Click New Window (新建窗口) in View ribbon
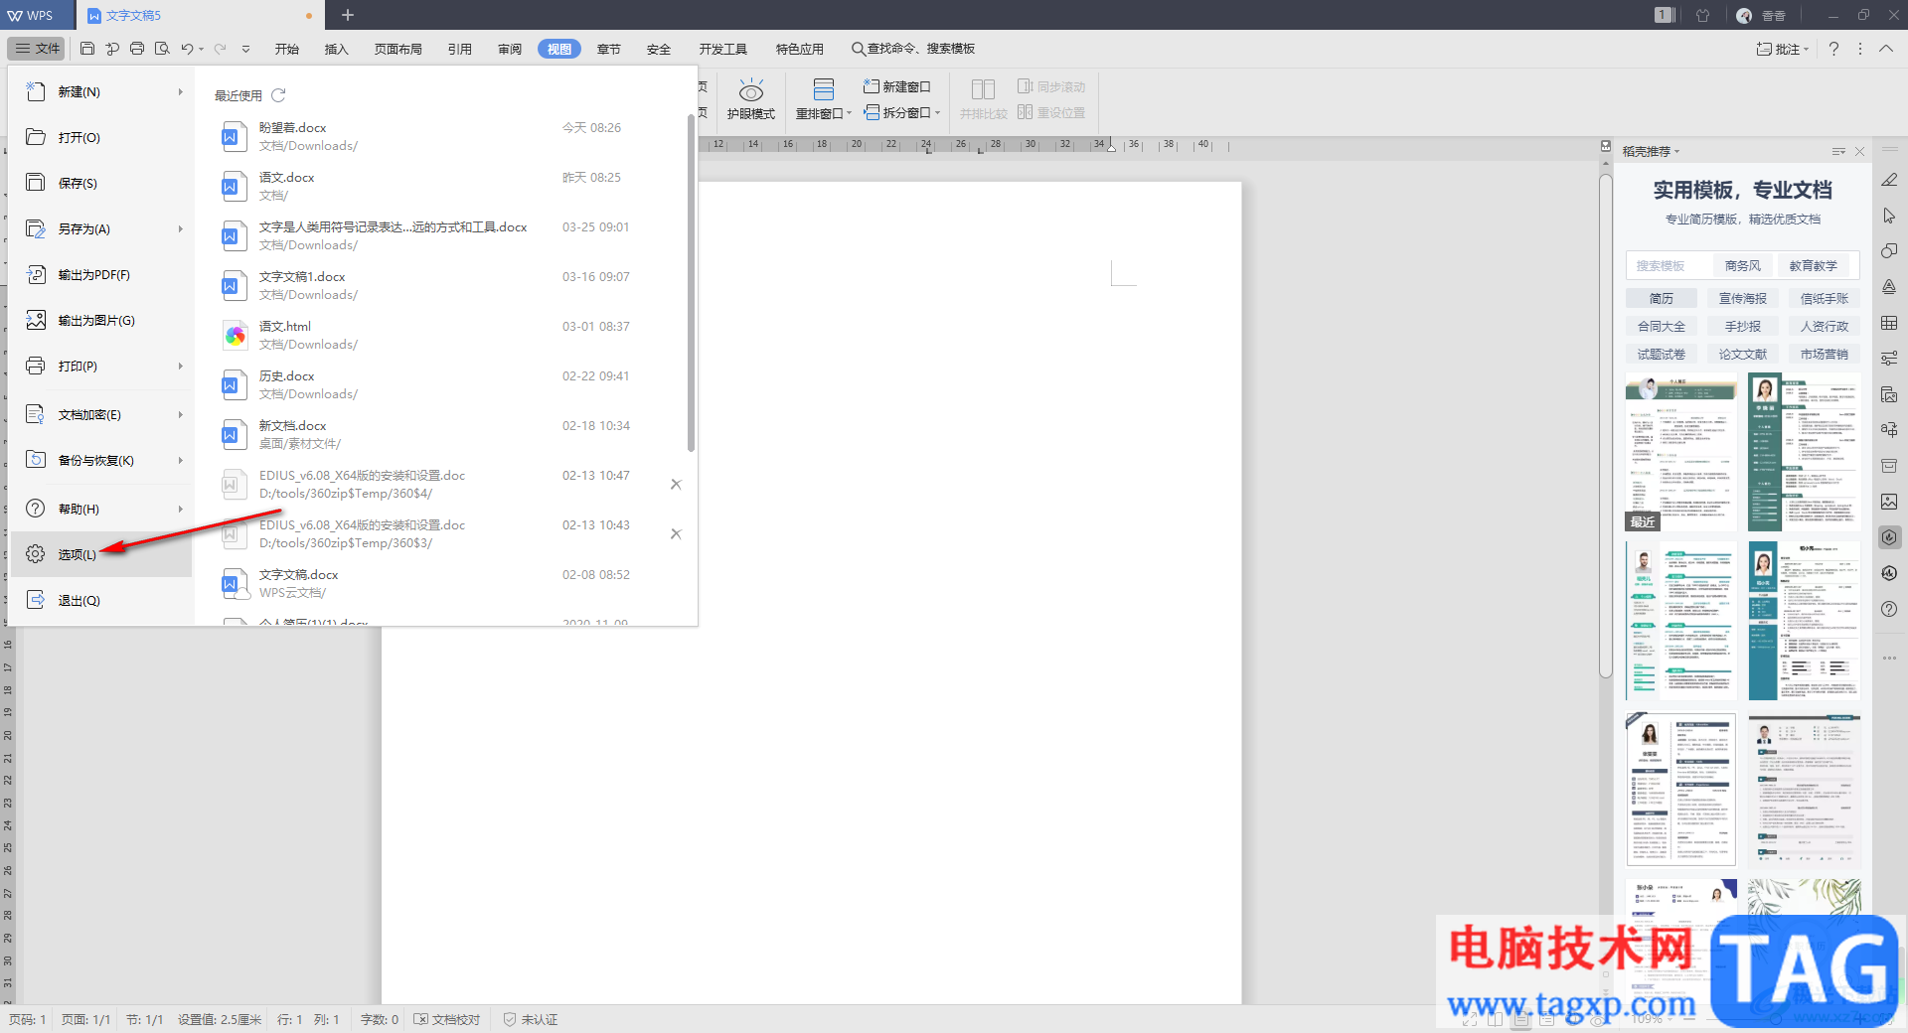The width and height of the screenshot is (1908, 1033). point(897,86)
